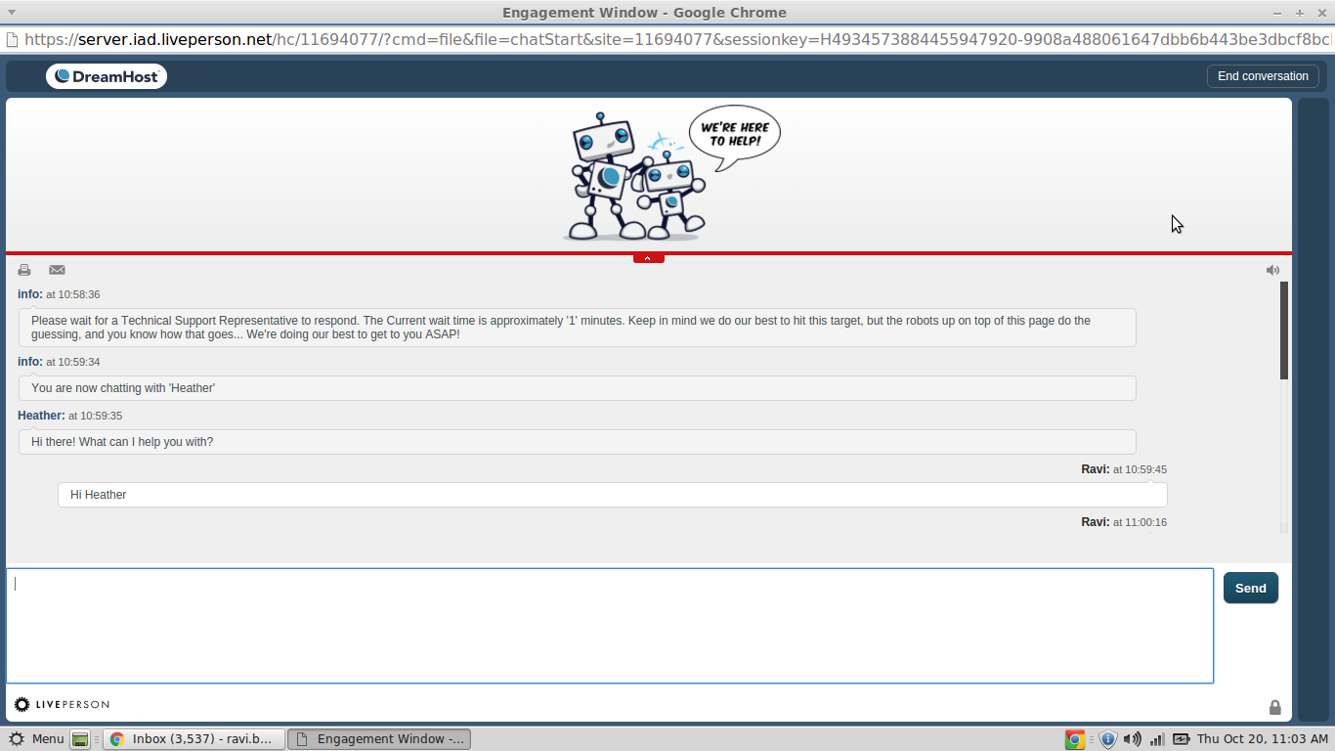Click the print transcript icon
The width and height of the screenshot is (1335, 751).
click(23, 270)
